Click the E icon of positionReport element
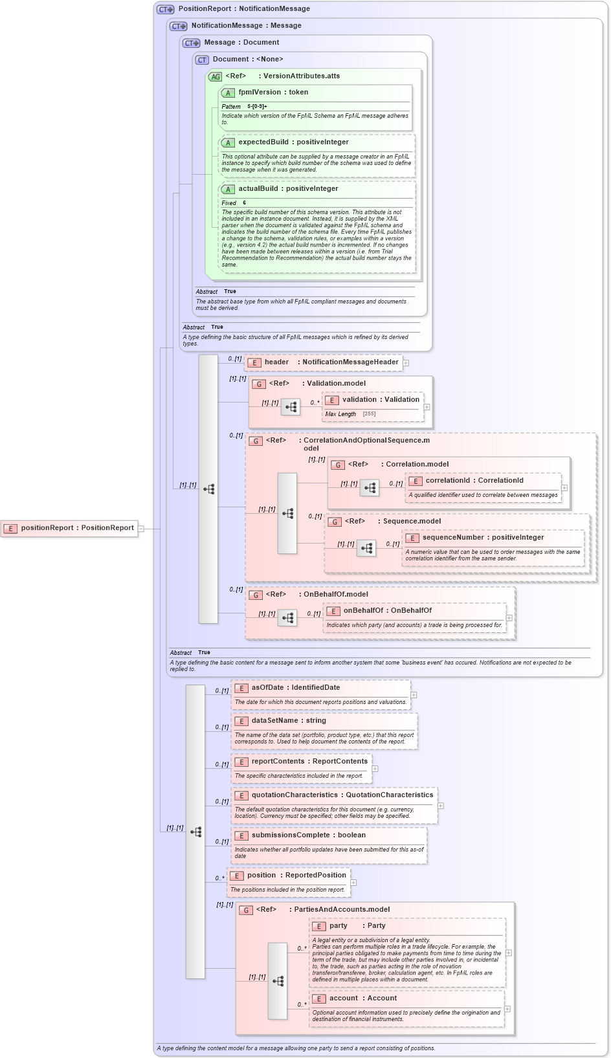The image size is (611, 1058). click(x=10, y=528)
